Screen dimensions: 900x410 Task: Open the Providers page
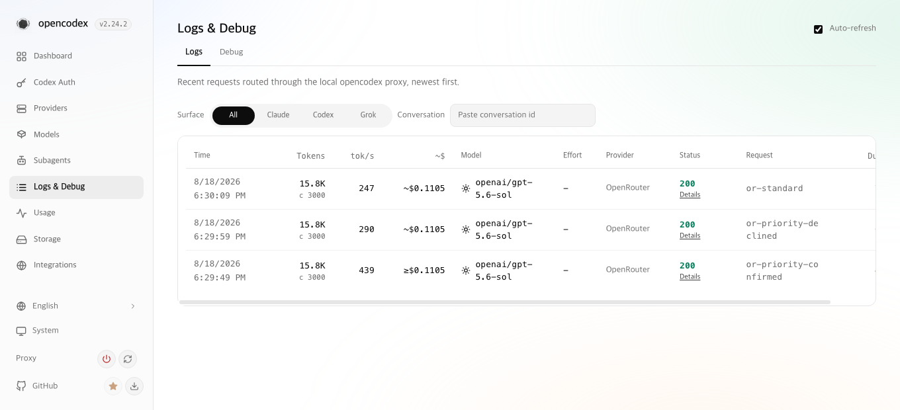point(77,108)
